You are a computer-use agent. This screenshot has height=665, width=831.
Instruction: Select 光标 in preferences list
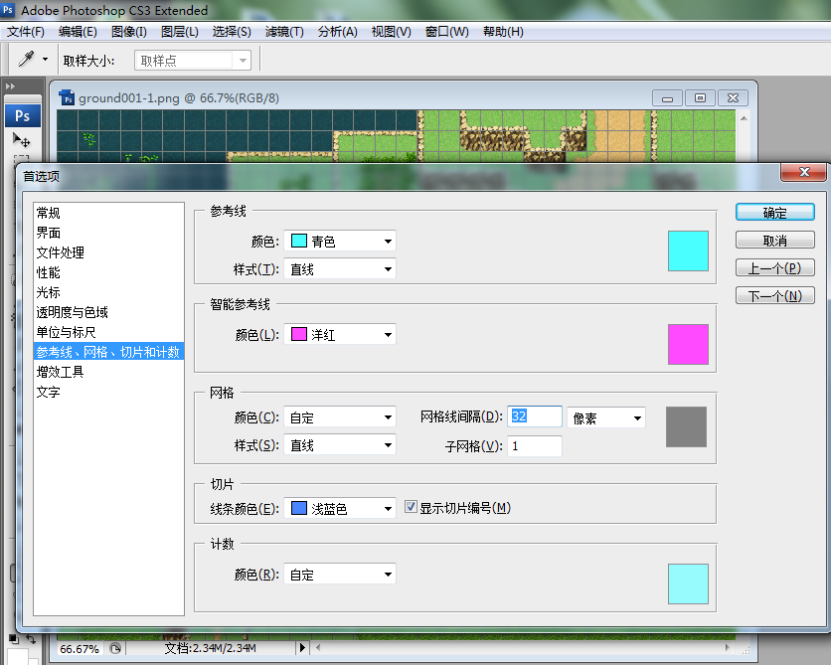(108, 292)
